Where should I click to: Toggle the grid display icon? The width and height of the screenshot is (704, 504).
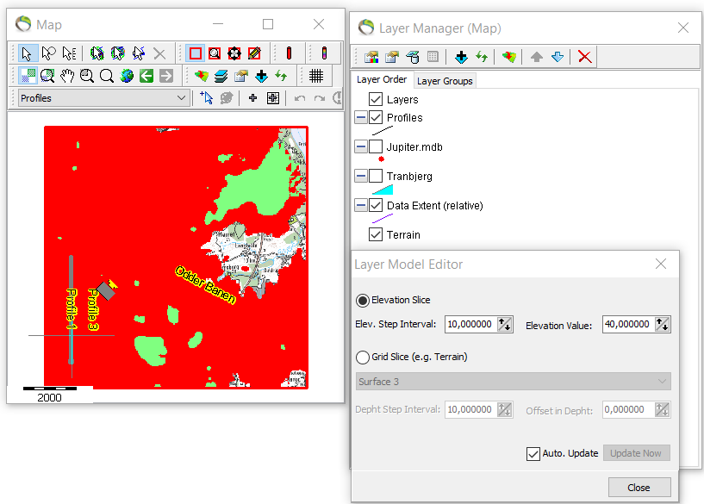(316, 75)
